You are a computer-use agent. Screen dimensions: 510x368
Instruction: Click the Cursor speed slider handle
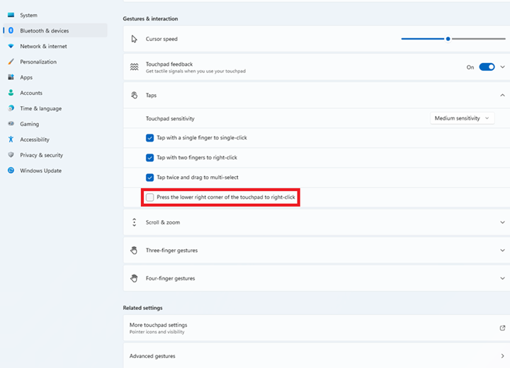point(448,39)
